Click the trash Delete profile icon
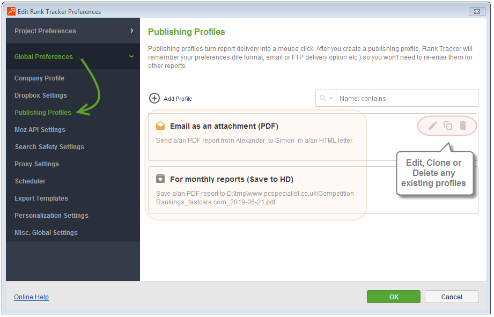 (462, 126)
